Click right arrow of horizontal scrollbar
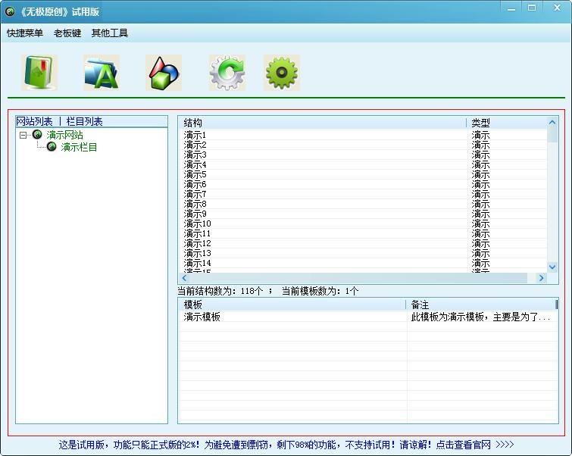 coord(541,278)
